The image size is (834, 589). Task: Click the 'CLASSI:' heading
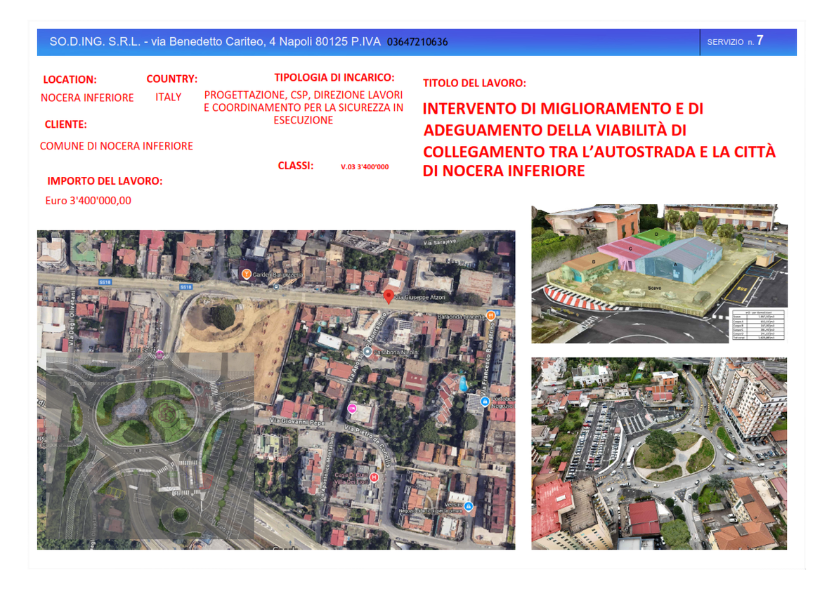tap(296, 166)
